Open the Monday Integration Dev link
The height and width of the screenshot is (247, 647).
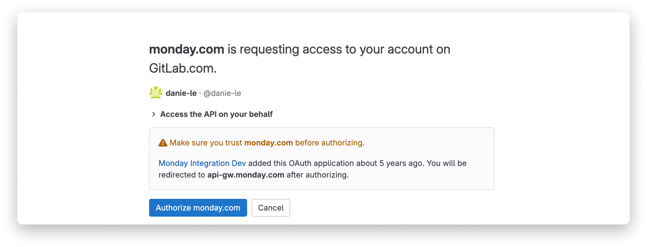(202, 163)
